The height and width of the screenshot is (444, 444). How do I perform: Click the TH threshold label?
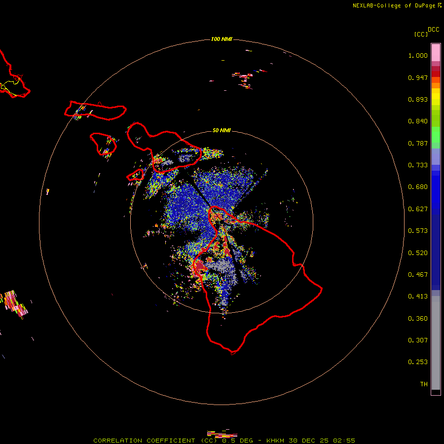pyautogui.click(x=424, y=384)
